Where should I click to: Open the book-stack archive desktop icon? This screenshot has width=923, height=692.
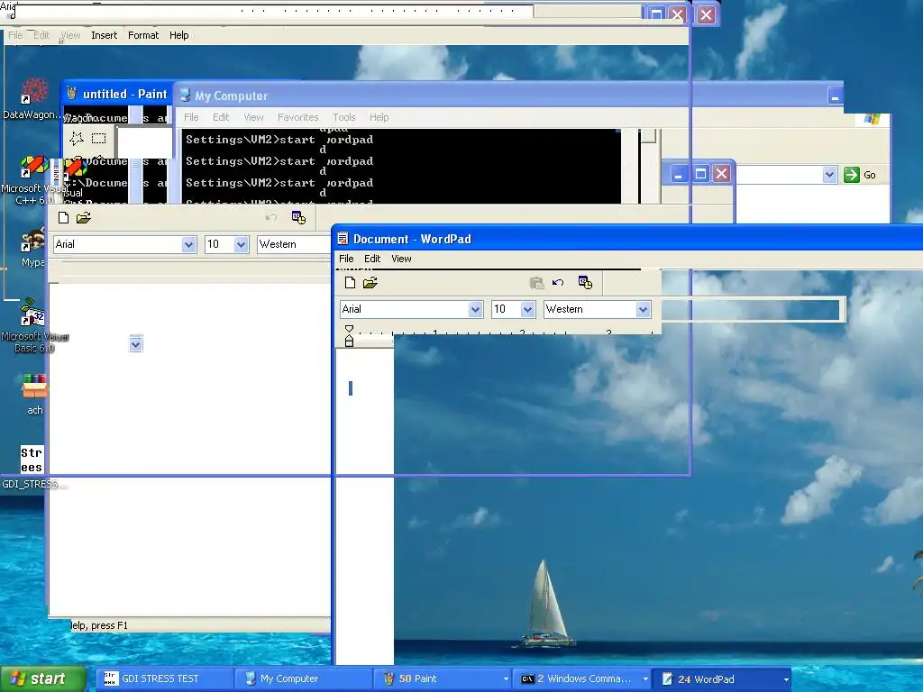(x=35, y=386)
